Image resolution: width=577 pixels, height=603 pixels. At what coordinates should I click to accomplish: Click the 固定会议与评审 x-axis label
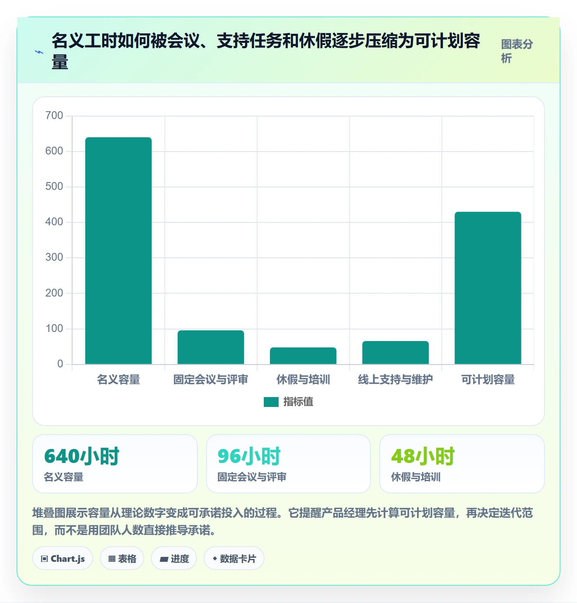[x=211, y=379]
